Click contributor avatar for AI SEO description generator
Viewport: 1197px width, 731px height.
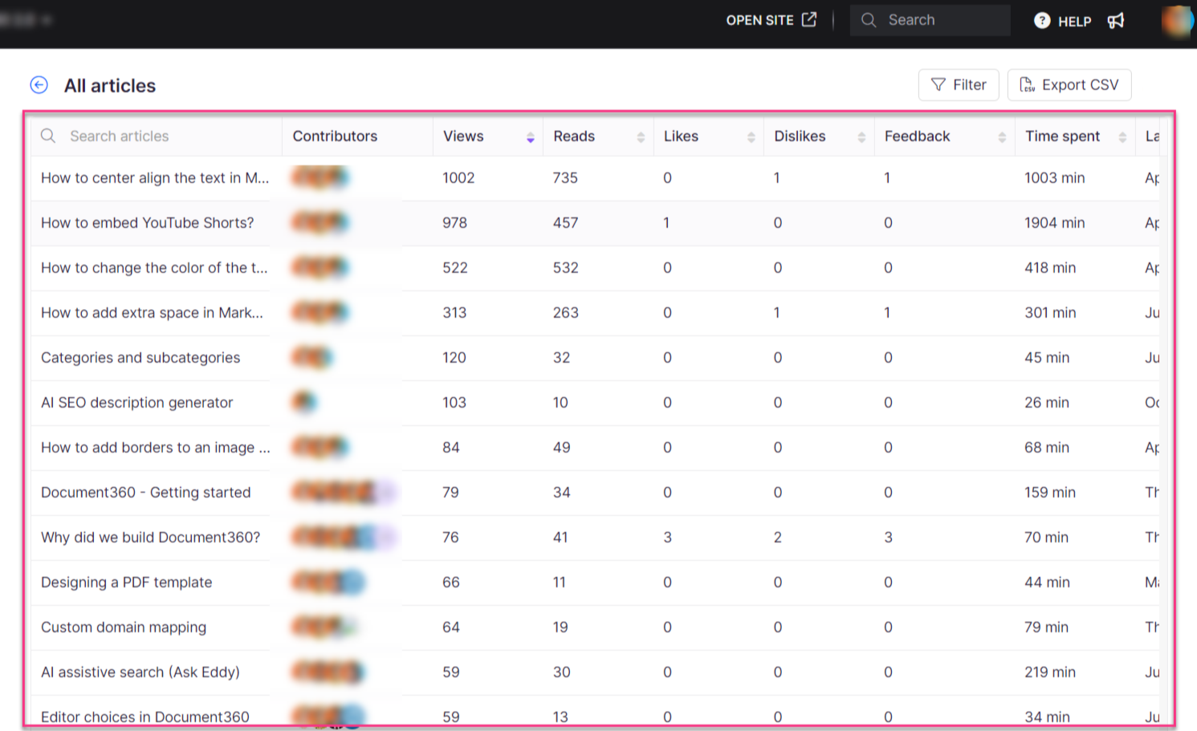tap(304, 401)
